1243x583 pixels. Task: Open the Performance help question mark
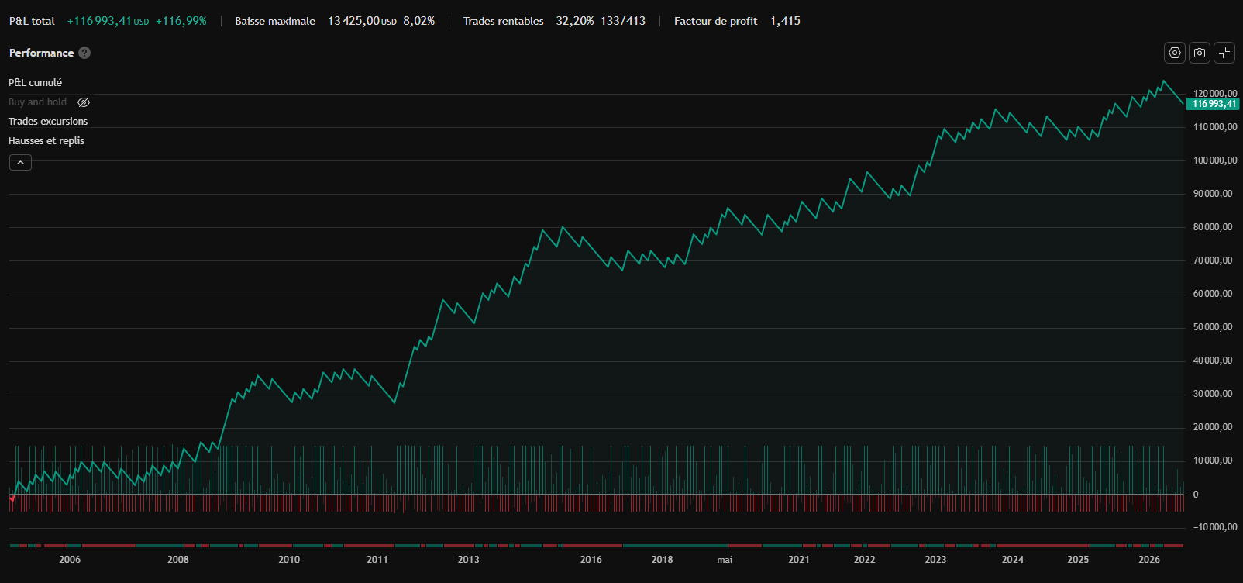click(84, 53)
